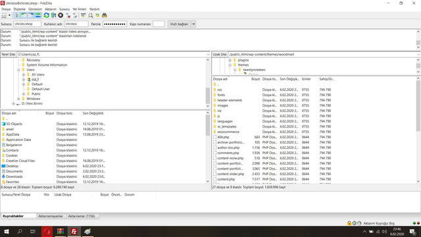Switch to the Aktarılamayanlar tab

click(51, 216)
